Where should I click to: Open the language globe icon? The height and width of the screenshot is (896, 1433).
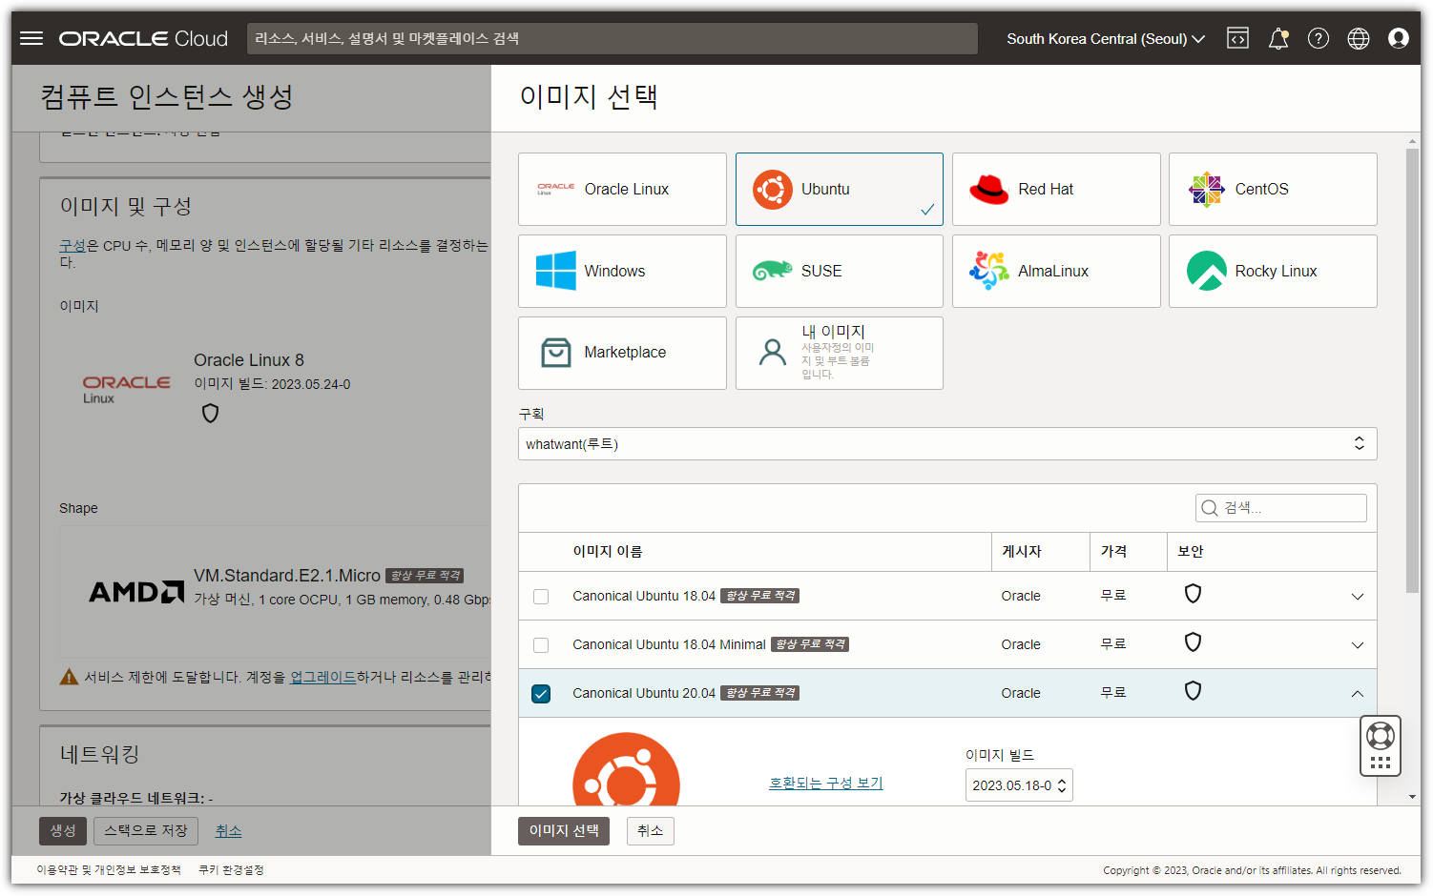pyautogui.click(x=1359, y=38)
